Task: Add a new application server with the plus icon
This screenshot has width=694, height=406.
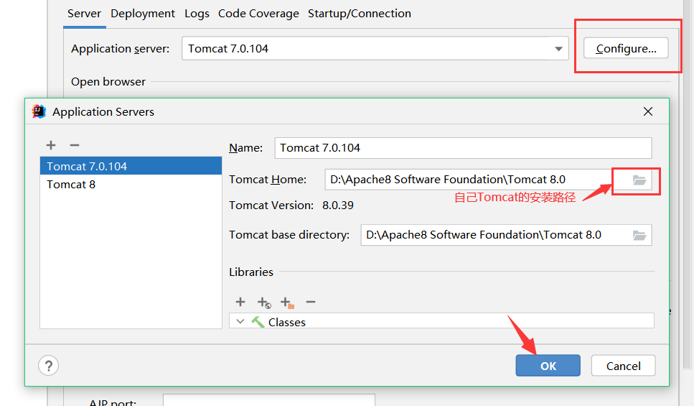Action: [51, 145]
